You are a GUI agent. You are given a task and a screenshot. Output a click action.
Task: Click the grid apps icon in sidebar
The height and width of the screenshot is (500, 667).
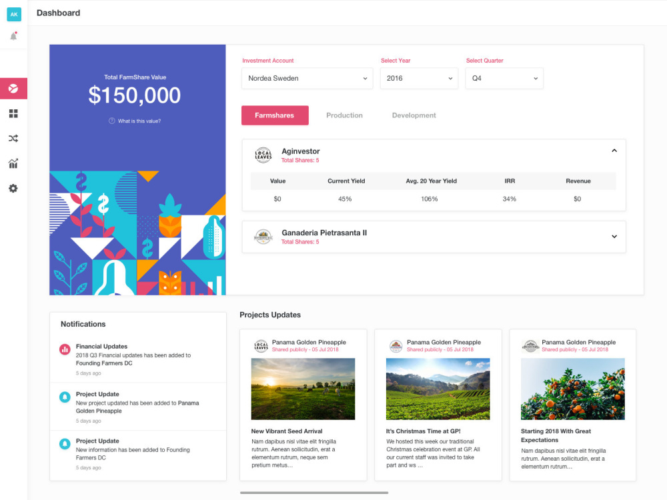pyautogui.click(x=13, y=113)
